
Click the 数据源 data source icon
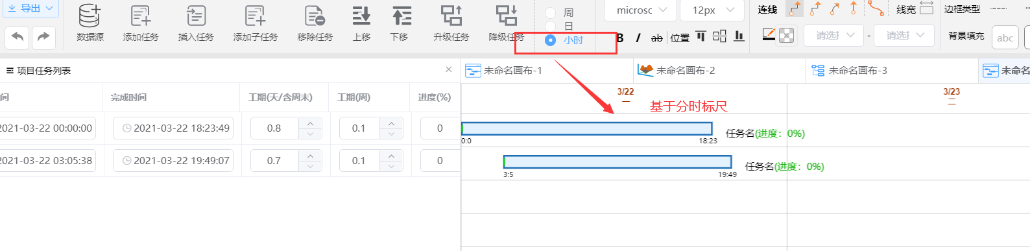pyautogui.click(x=90, y=16)
